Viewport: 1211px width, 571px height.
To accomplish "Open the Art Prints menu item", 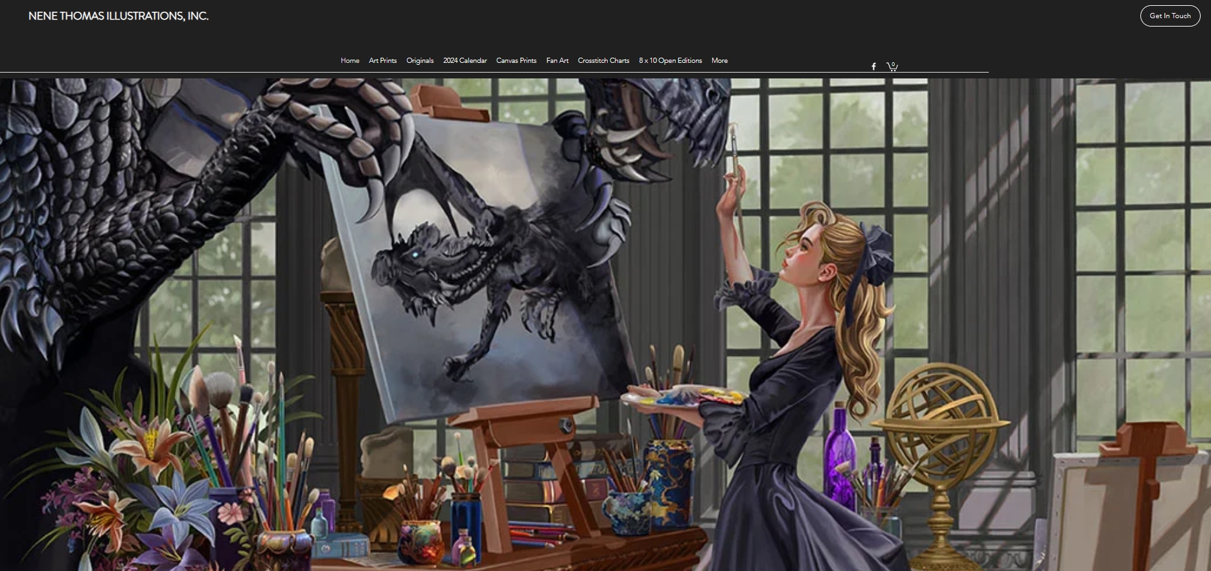I will click(383, 60).
